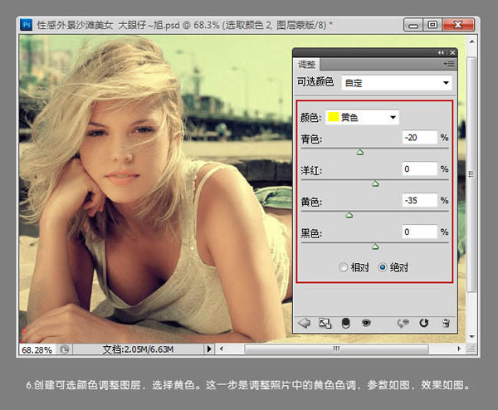
Task: Open the 颜色 dropdown showing 黄色
Action: (x=363, y=118)
